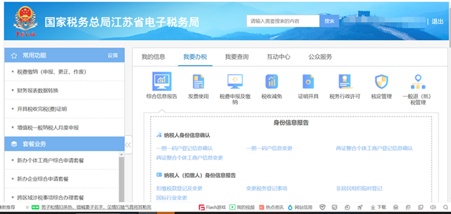Select the 证明开具 icon

(x=308, y=82)
